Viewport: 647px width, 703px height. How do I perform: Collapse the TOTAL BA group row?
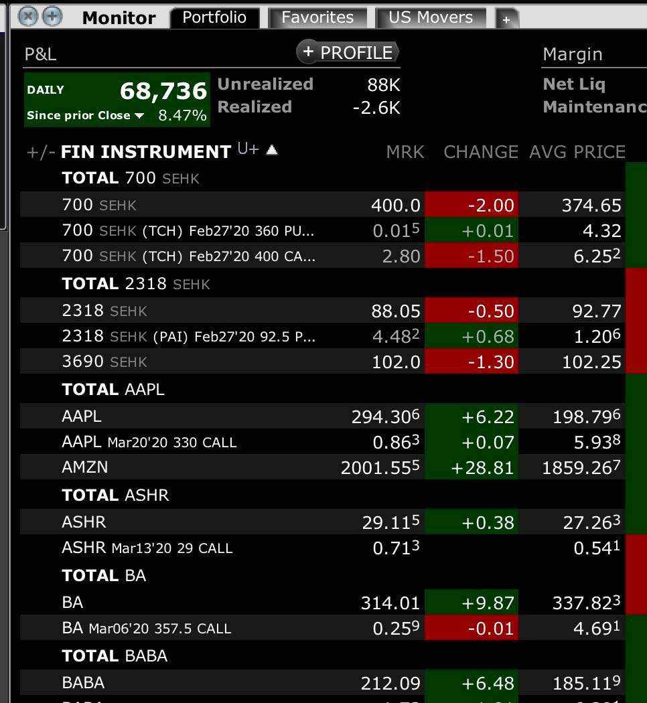[x=104, y=575]
